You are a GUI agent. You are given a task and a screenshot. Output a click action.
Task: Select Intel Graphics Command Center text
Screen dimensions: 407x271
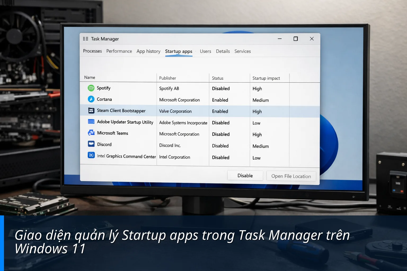click(126, 156)
